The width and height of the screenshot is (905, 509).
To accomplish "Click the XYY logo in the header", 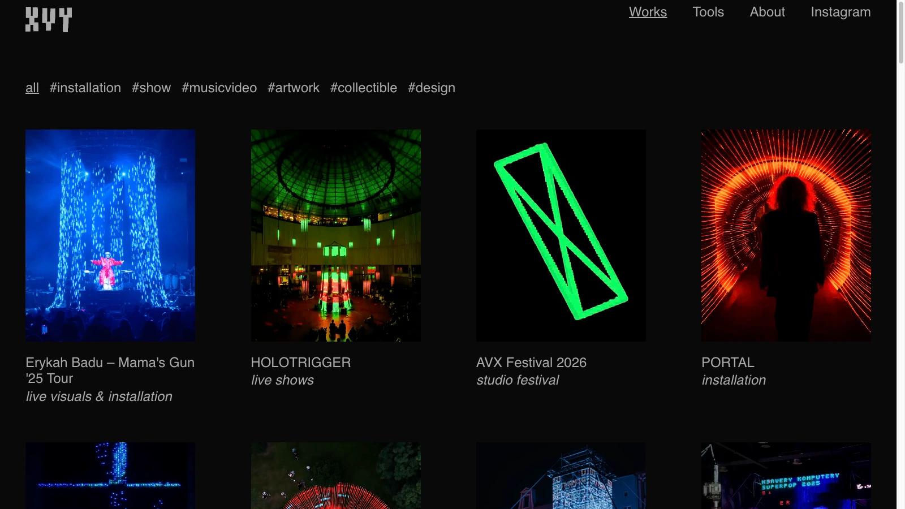I will coord(49,20).
